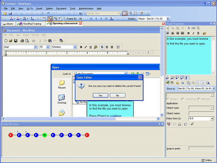Click the jump-to-frame icon after the last-frame arrow
The height and width of the screenshot is (163, 217).
click(112, 19)
